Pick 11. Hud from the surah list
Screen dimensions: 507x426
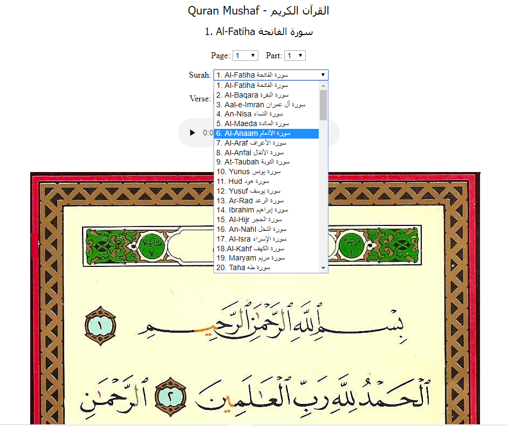point(266,181)
